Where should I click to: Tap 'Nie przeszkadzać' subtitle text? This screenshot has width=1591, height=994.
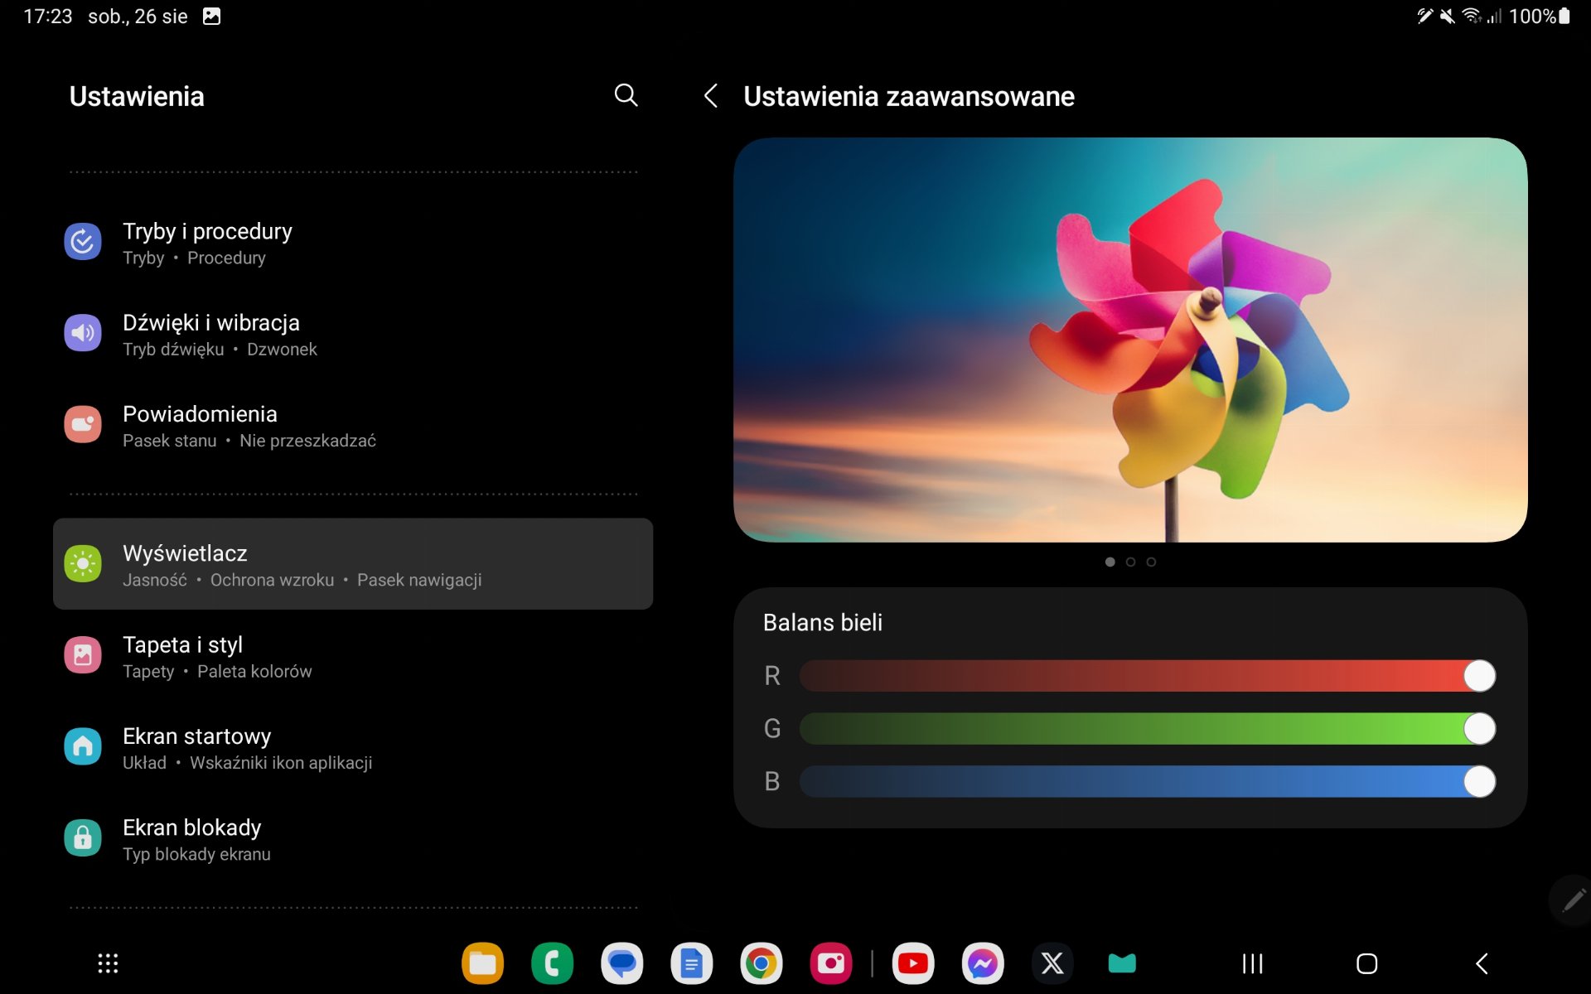click(x=307, y=441)
